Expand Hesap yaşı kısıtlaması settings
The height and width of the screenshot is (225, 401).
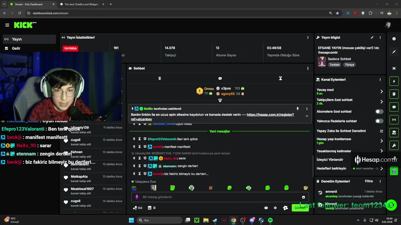click(x=381, y=141)
